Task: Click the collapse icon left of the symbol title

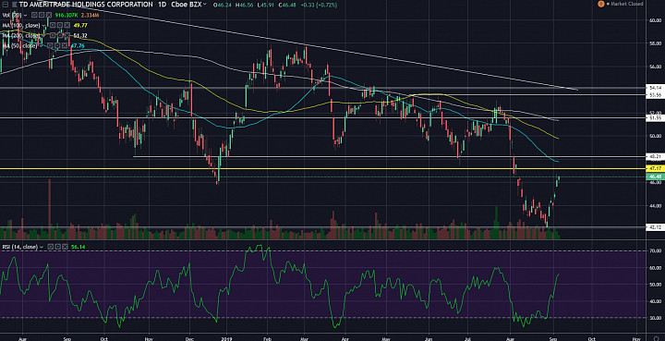Action: tap(6, 5)
